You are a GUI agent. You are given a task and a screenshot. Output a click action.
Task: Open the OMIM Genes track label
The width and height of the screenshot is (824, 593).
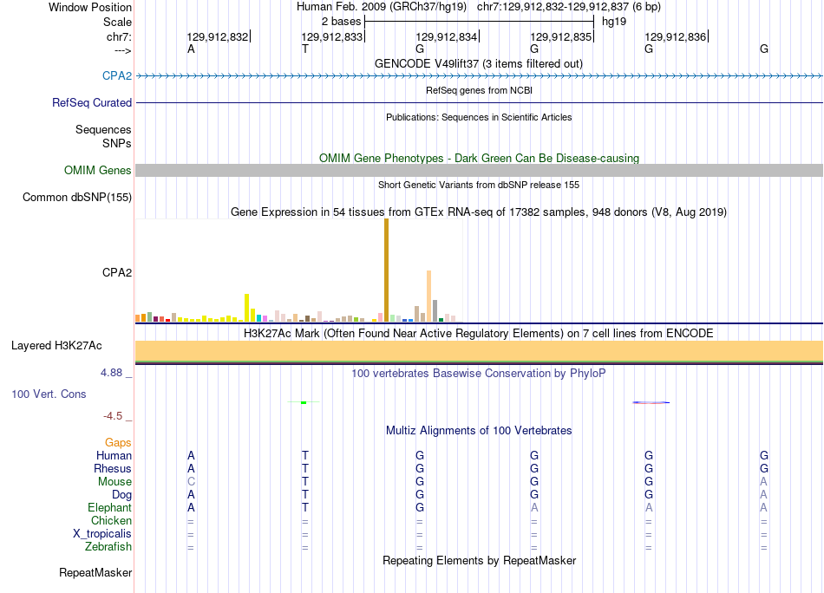pos(98,170)
